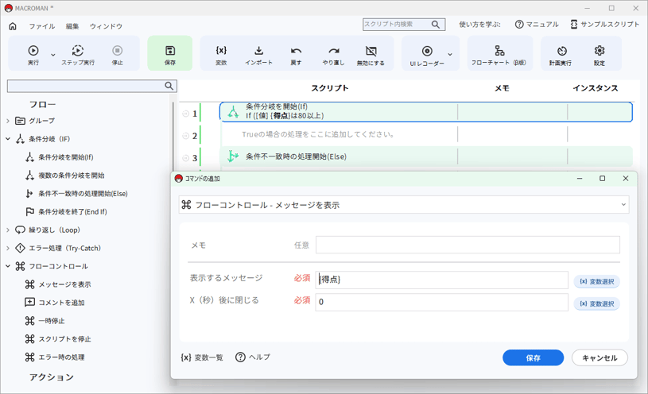Click the 変数 variables toolbar icon

tap(221, 51)
